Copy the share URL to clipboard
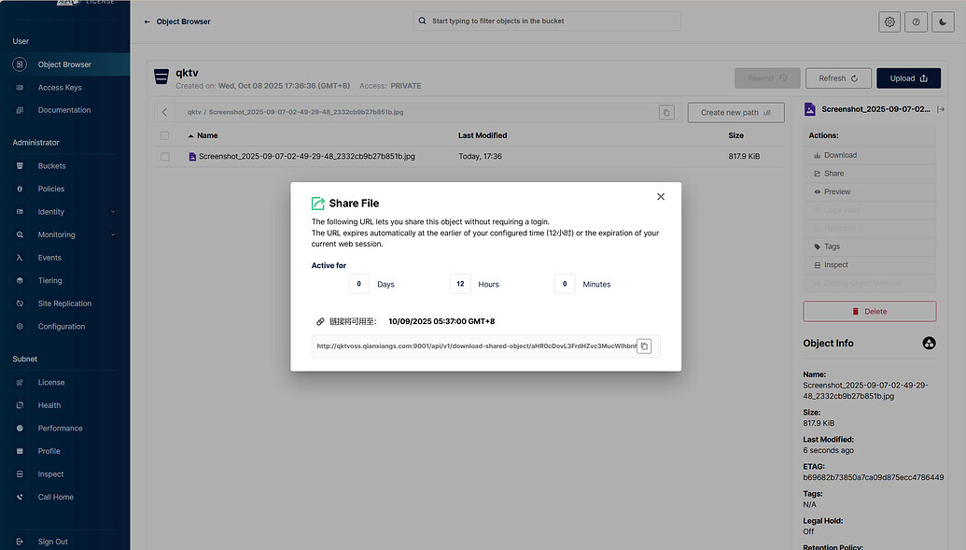 [644, 346]
